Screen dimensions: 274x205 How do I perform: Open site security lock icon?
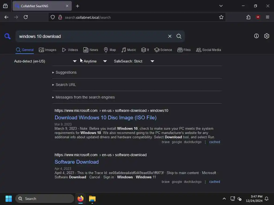[x=60, y=17]
